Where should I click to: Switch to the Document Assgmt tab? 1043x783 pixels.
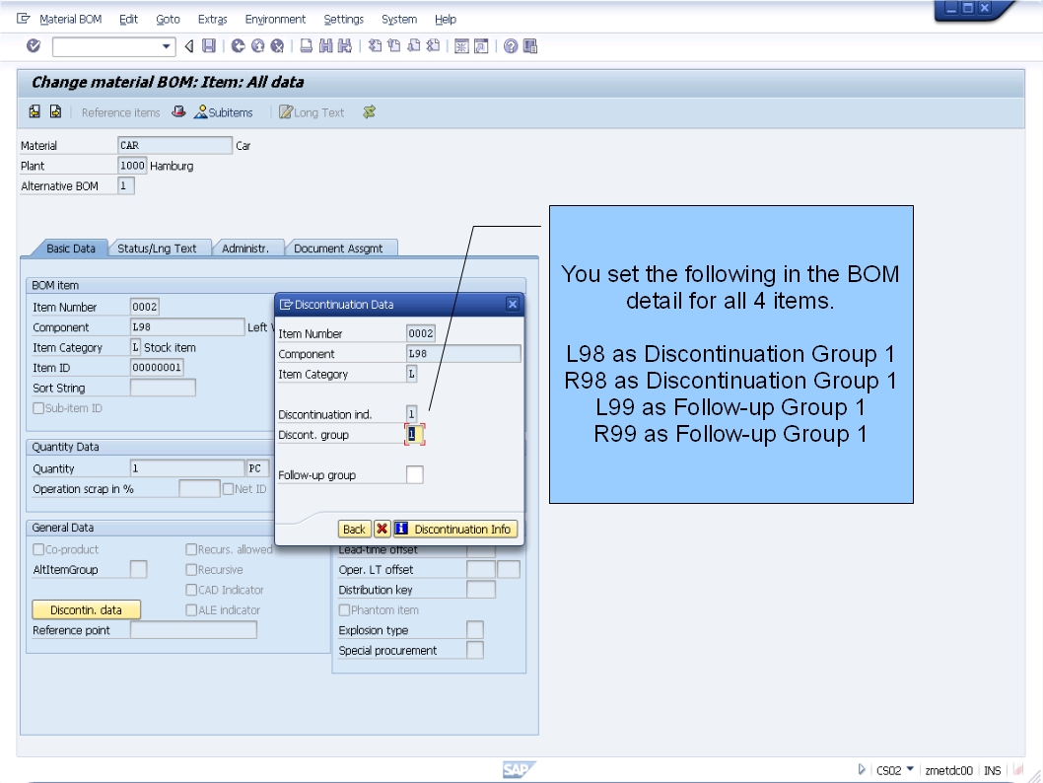click(x=338, y=249)
